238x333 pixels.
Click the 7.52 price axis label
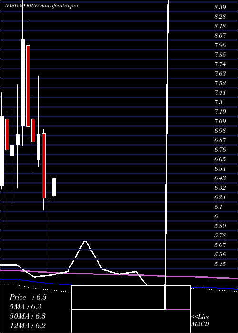click(220, 83)
